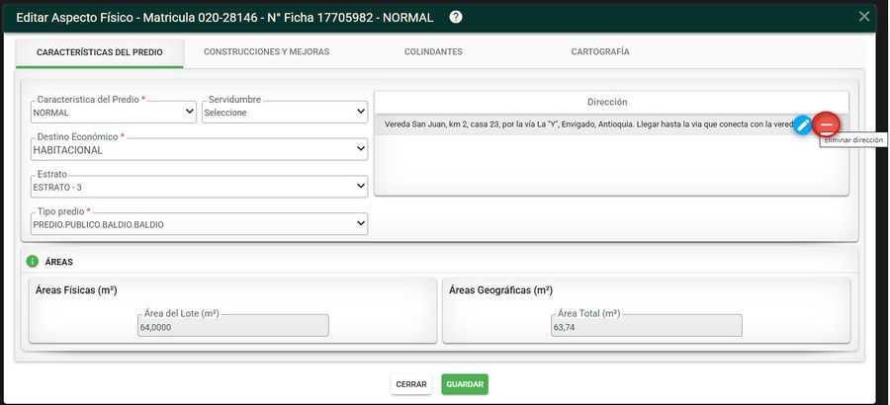This screenshot has width=890, height=405.
Task: Switch to Construcciones y Mejoras tab
Action: 266,51
